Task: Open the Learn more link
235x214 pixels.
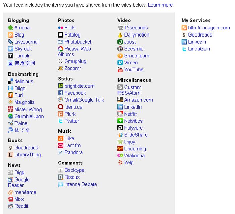Action: click(160, 5)
